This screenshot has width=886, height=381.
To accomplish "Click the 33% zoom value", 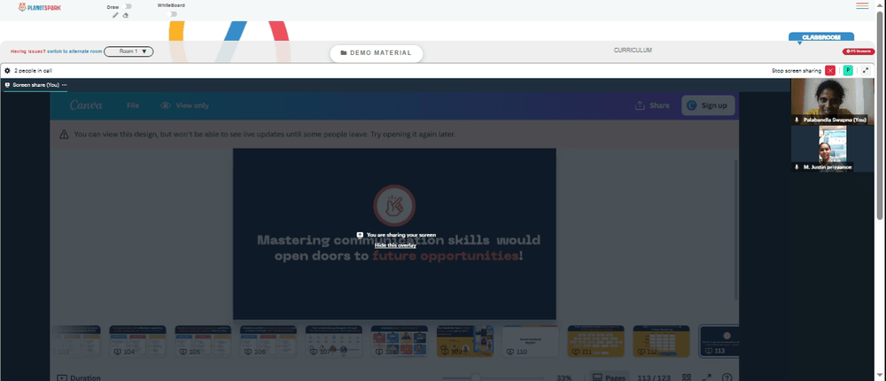I will [x=563, y=377].
